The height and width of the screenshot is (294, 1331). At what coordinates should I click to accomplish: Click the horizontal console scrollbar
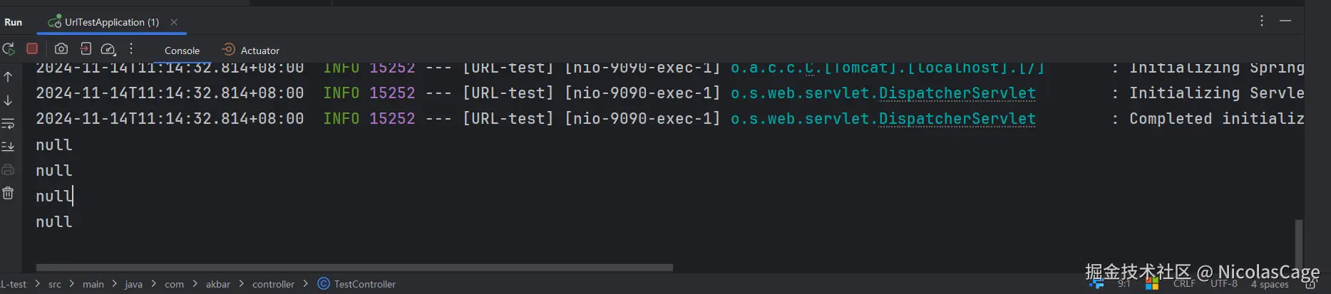coord(354,268)
